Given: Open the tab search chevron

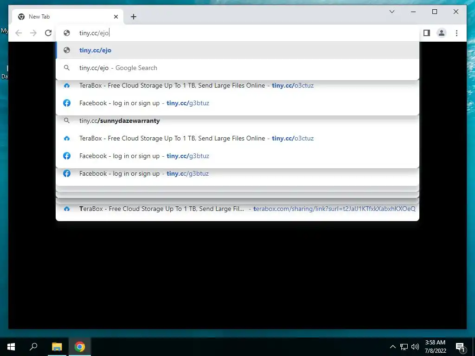Looking at the screenshot, I should (x=392, y=12).
